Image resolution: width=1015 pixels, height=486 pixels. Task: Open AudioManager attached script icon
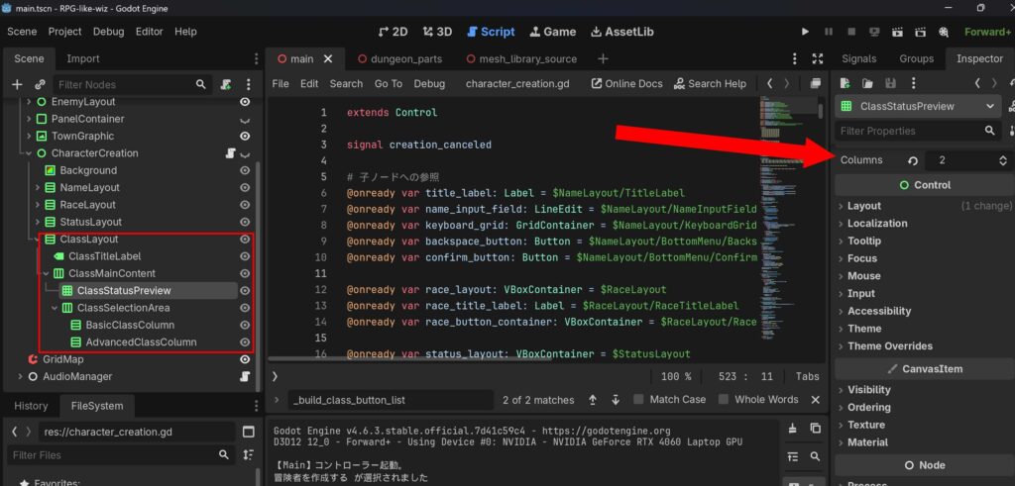click(245, 376)
